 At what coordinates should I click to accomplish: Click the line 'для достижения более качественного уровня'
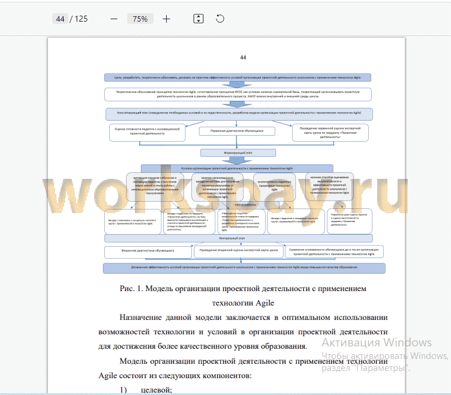pos(203,346)
